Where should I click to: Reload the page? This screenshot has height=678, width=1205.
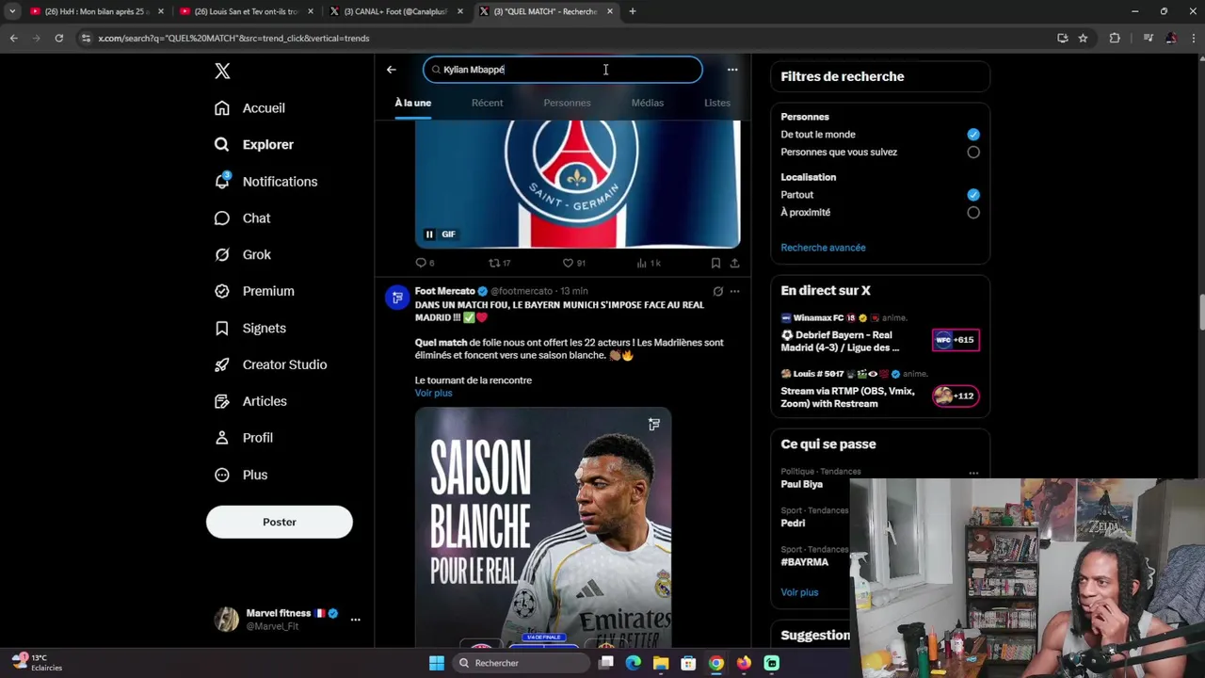(x=58, y=39)
